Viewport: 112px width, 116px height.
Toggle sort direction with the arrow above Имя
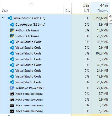tap(31, 4)
